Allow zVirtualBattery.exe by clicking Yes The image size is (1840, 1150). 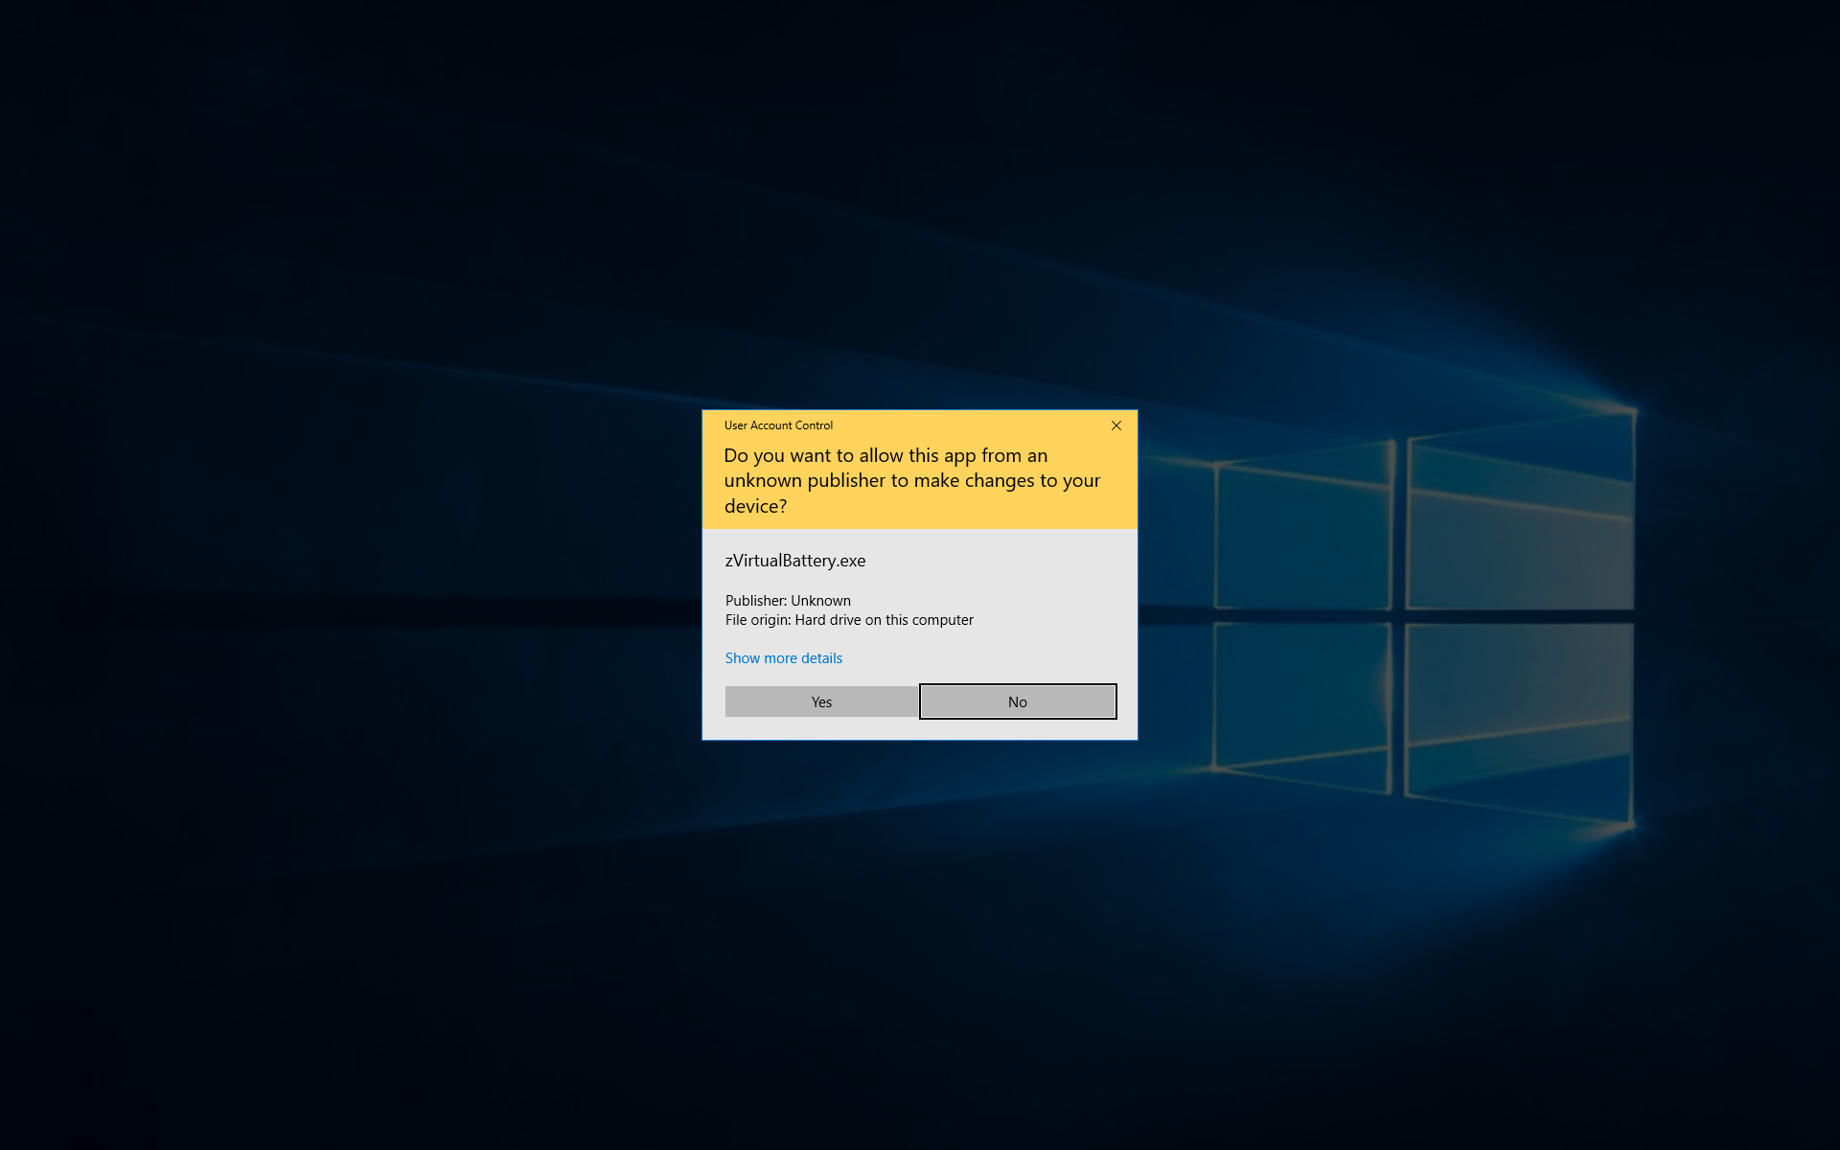click(821, 701)
